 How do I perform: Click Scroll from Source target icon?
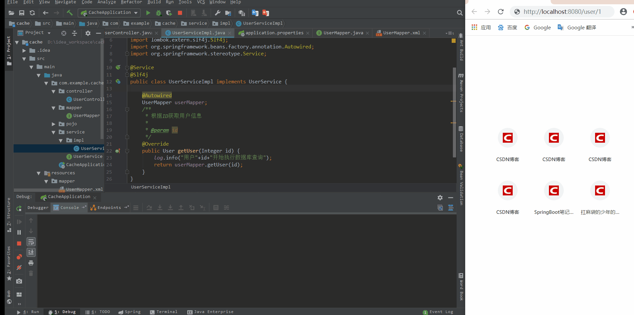click(x=64, y=33)
